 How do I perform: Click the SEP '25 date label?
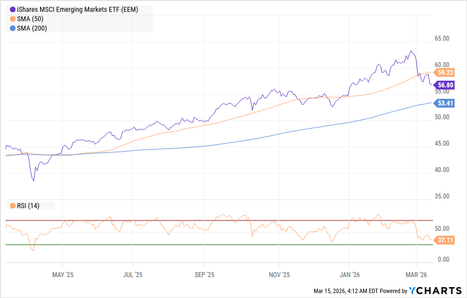tap(204, 275)
